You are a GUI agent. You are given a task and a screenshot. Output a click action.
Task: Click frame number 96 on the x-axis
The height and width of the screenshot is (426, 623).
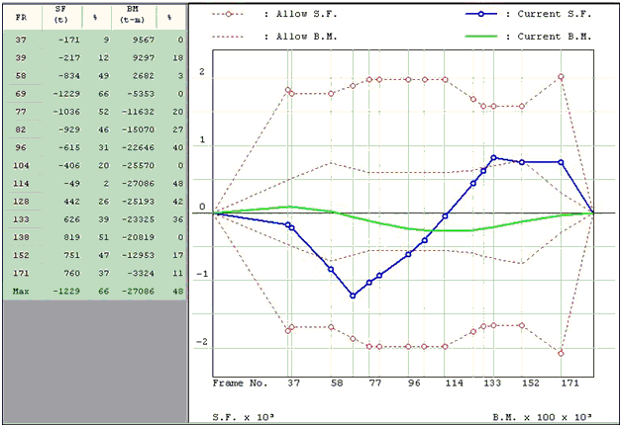[414, 382]
